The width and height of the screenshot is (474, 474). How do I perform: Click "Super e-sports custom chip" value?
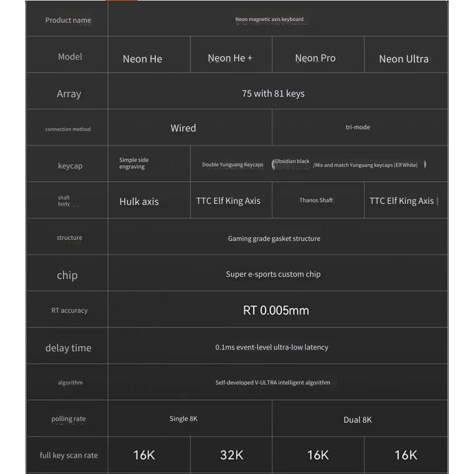click(x=273, y=274)
